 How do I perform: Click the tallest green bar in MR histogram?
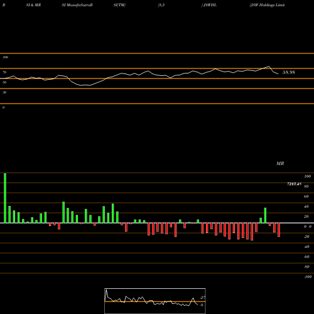click(x=5, y=198)
